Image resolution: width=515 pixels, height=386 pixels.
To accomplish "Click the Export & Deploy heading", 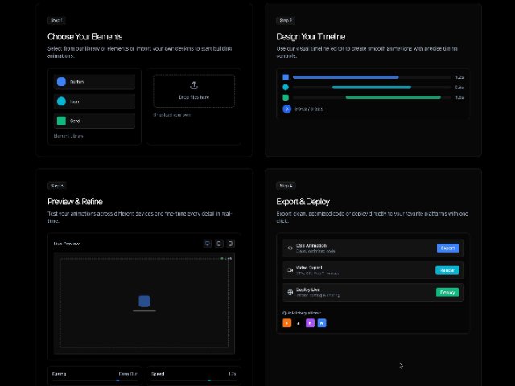I will [303, 202].
